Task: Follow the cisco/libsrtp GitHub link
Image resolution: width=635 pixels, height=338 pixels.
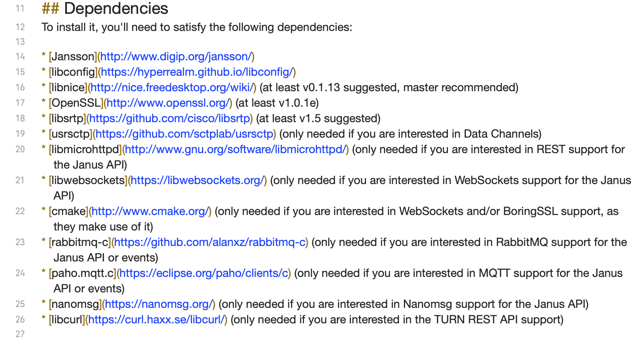Action: tap(170, 119)
